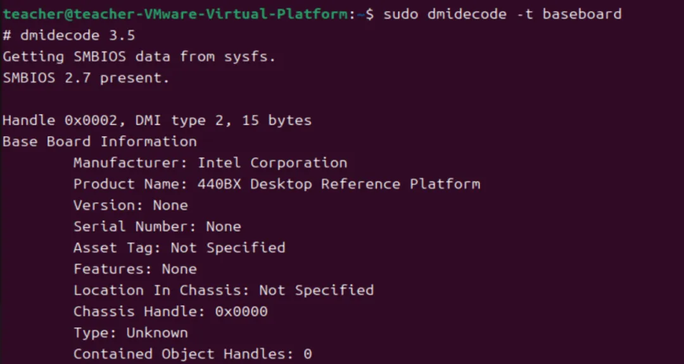
Task: Click the '# dmidecode 3.5' version line
Action: 69,35
